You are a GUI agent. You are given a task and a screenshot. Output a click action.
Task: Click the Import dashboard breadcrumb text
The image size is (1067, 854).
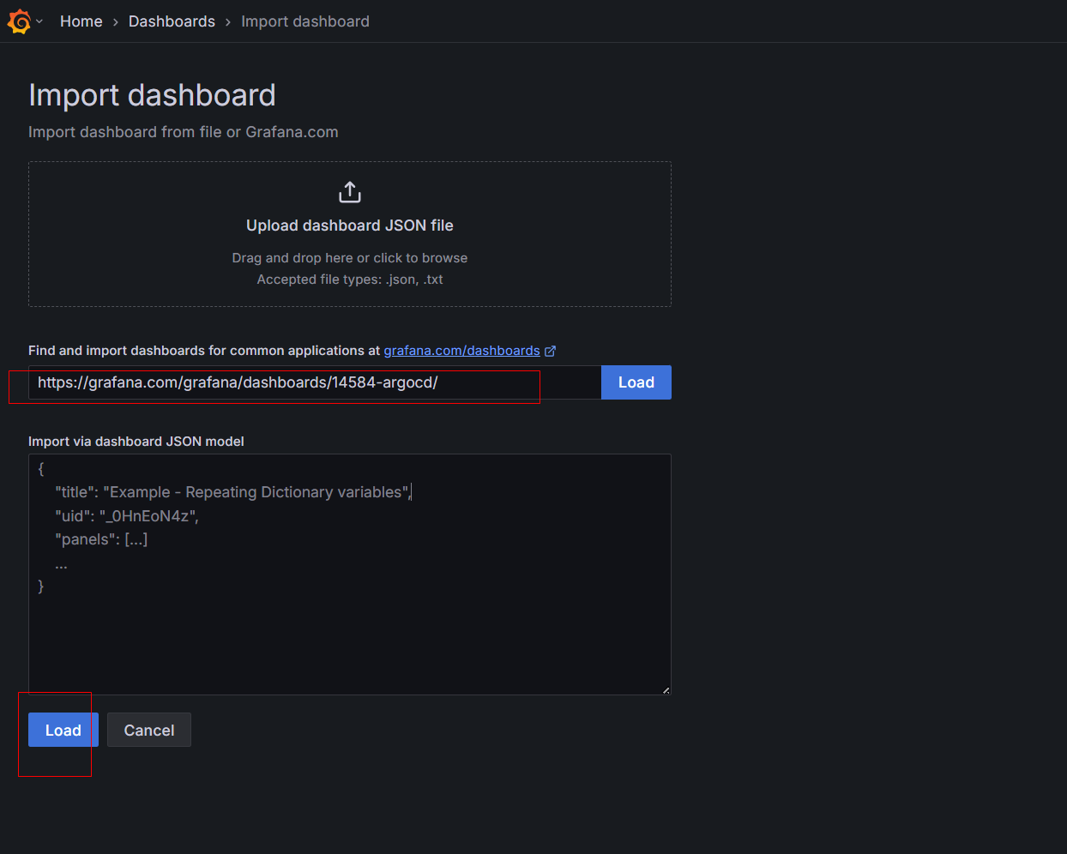tap(305, 21)
